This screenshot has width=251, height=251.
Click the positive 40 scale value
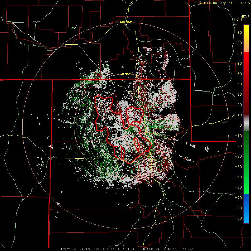[x=240, y=84]
